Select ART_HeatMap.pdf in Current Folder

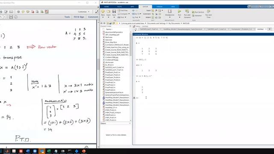(112, 35)
